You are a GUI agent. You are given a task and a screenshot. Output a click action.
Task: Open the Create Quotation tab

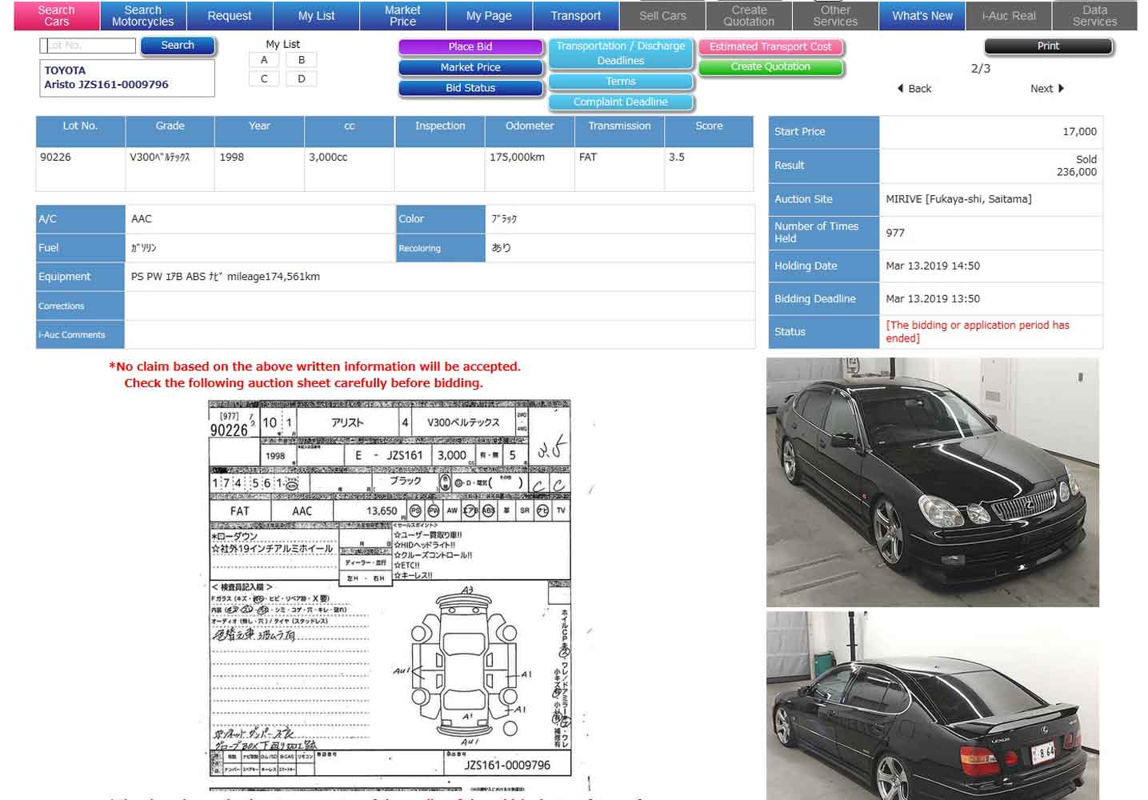click(x=749, y=15)
